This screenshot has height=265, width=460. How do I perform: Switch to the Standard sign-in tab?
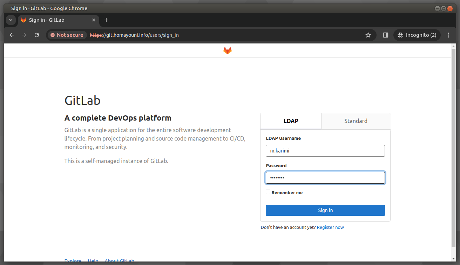356,121
